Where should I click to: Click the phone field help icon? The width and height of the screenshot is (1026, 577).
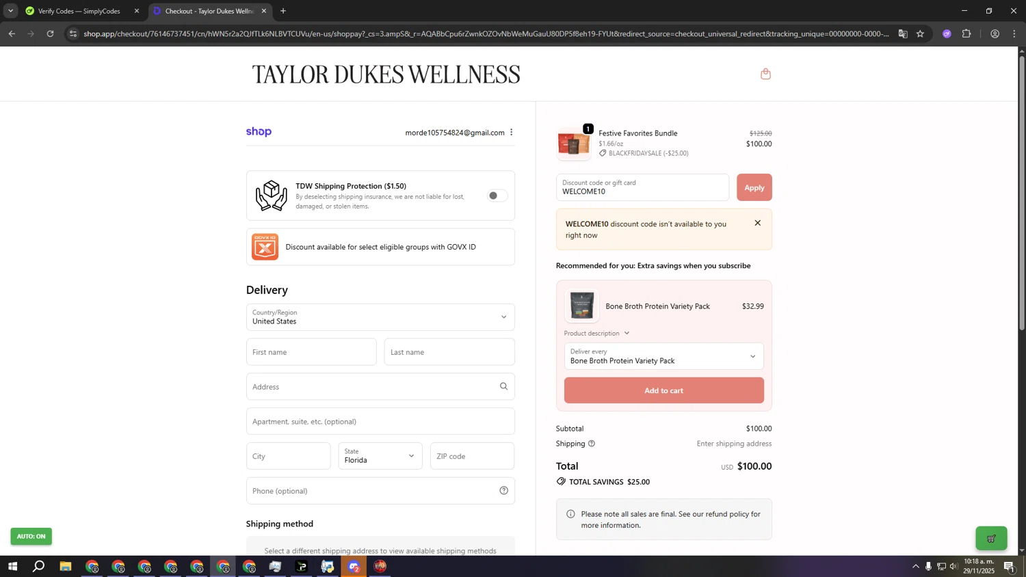pos(503,490)
